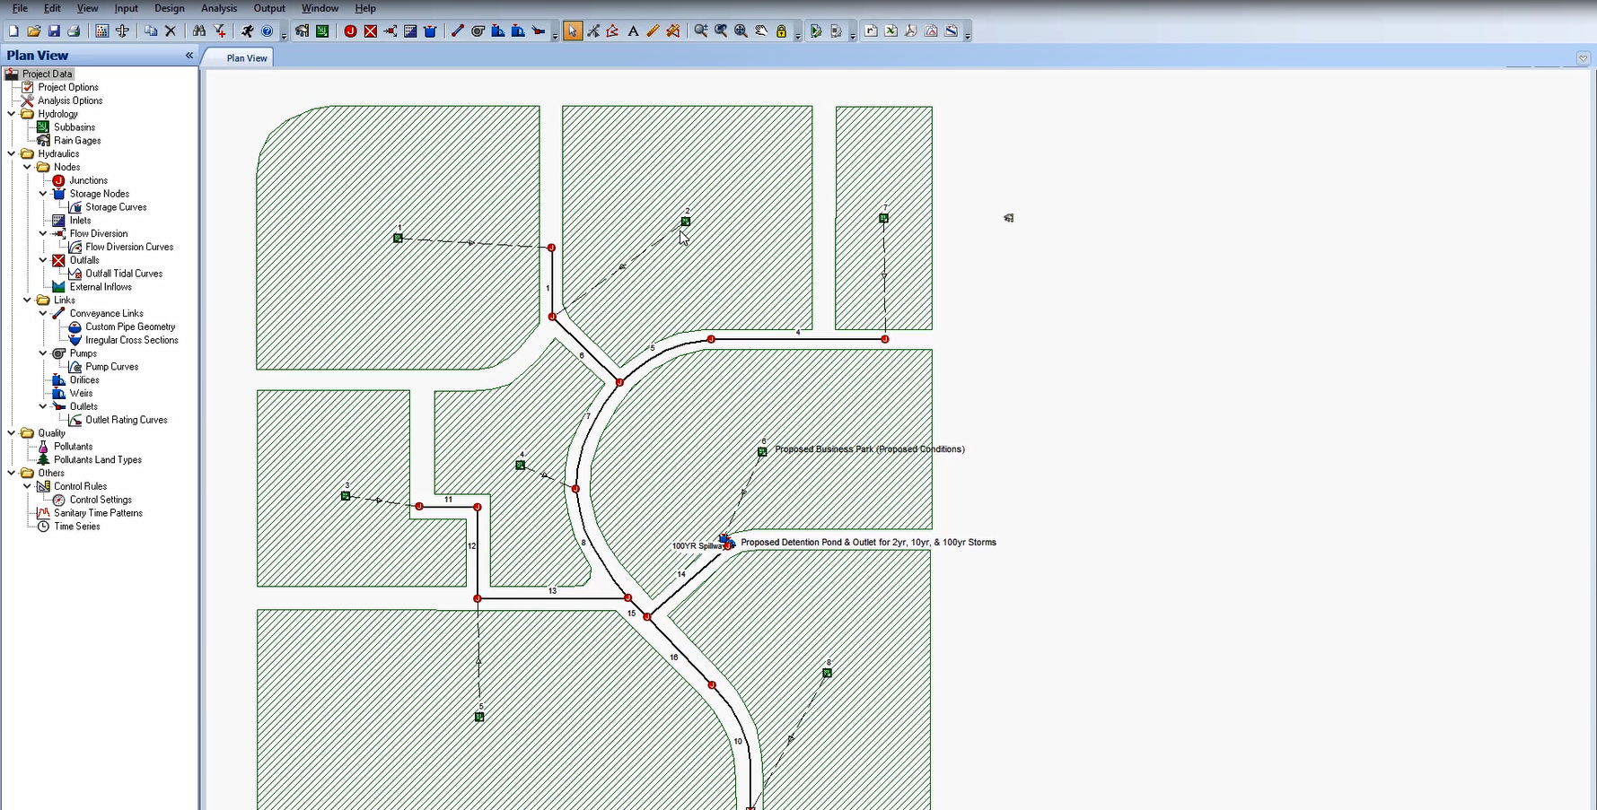The image size is (1597, 810).
Task: Select the Add Outfall red X tool
Action: click(x=370, y=31)
